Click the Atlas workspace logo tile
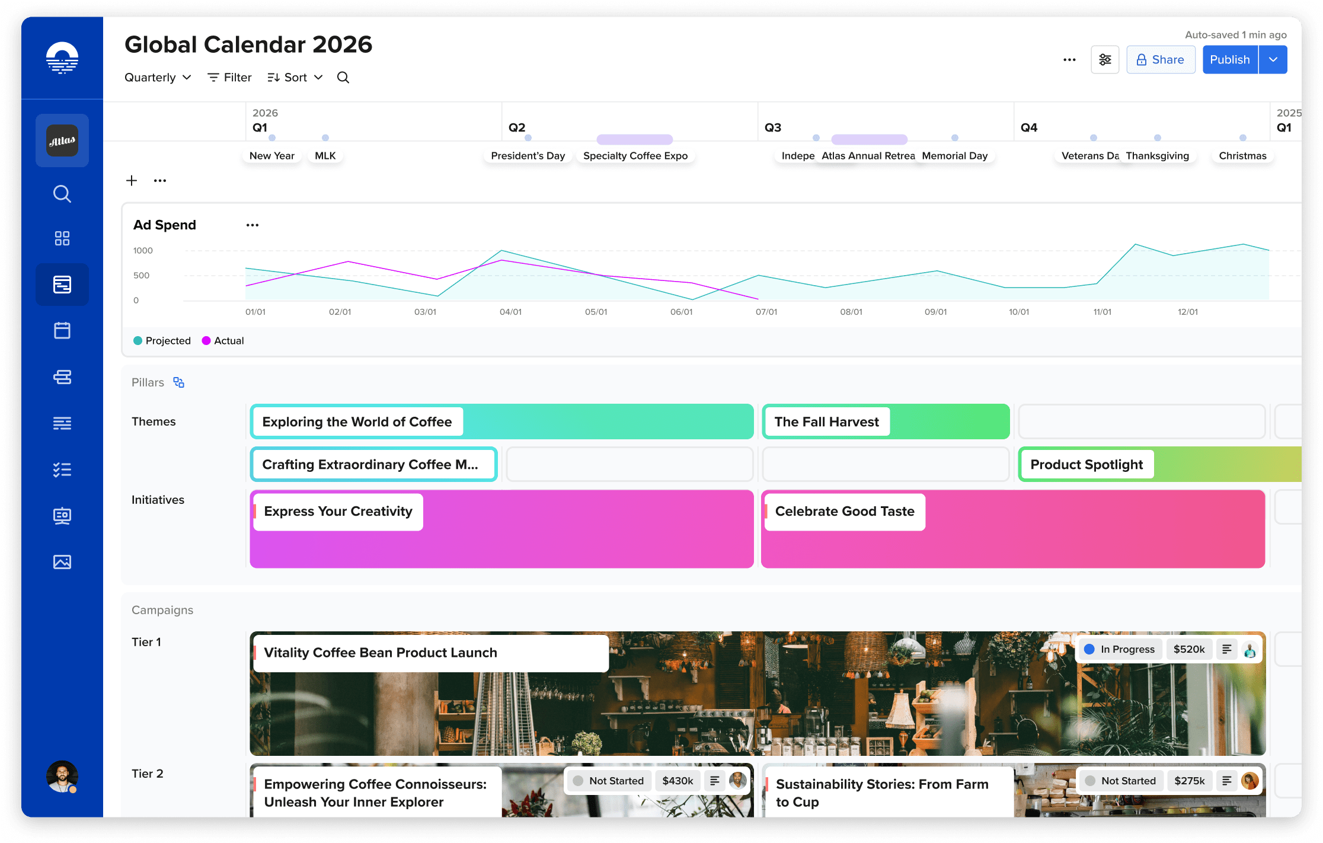 62,140
